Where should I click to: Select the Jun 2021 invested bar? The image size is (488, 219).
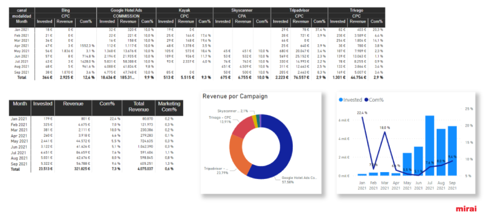418,161
